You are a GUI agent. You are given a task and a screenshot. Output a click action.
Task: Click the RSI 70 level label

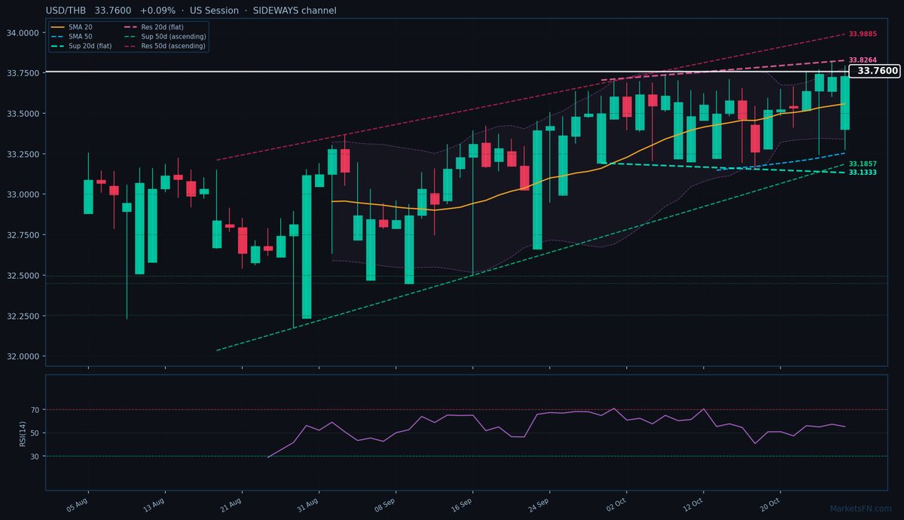pos(35,410)
